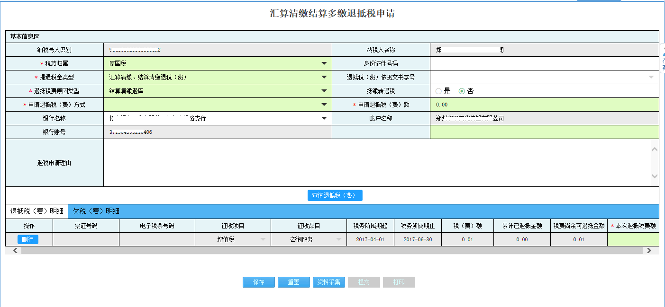Expand the 征收品目 dropdown showing 咨询服务
Image resolution: width=665 pixels, height=307 pixels.
[338, 239]
